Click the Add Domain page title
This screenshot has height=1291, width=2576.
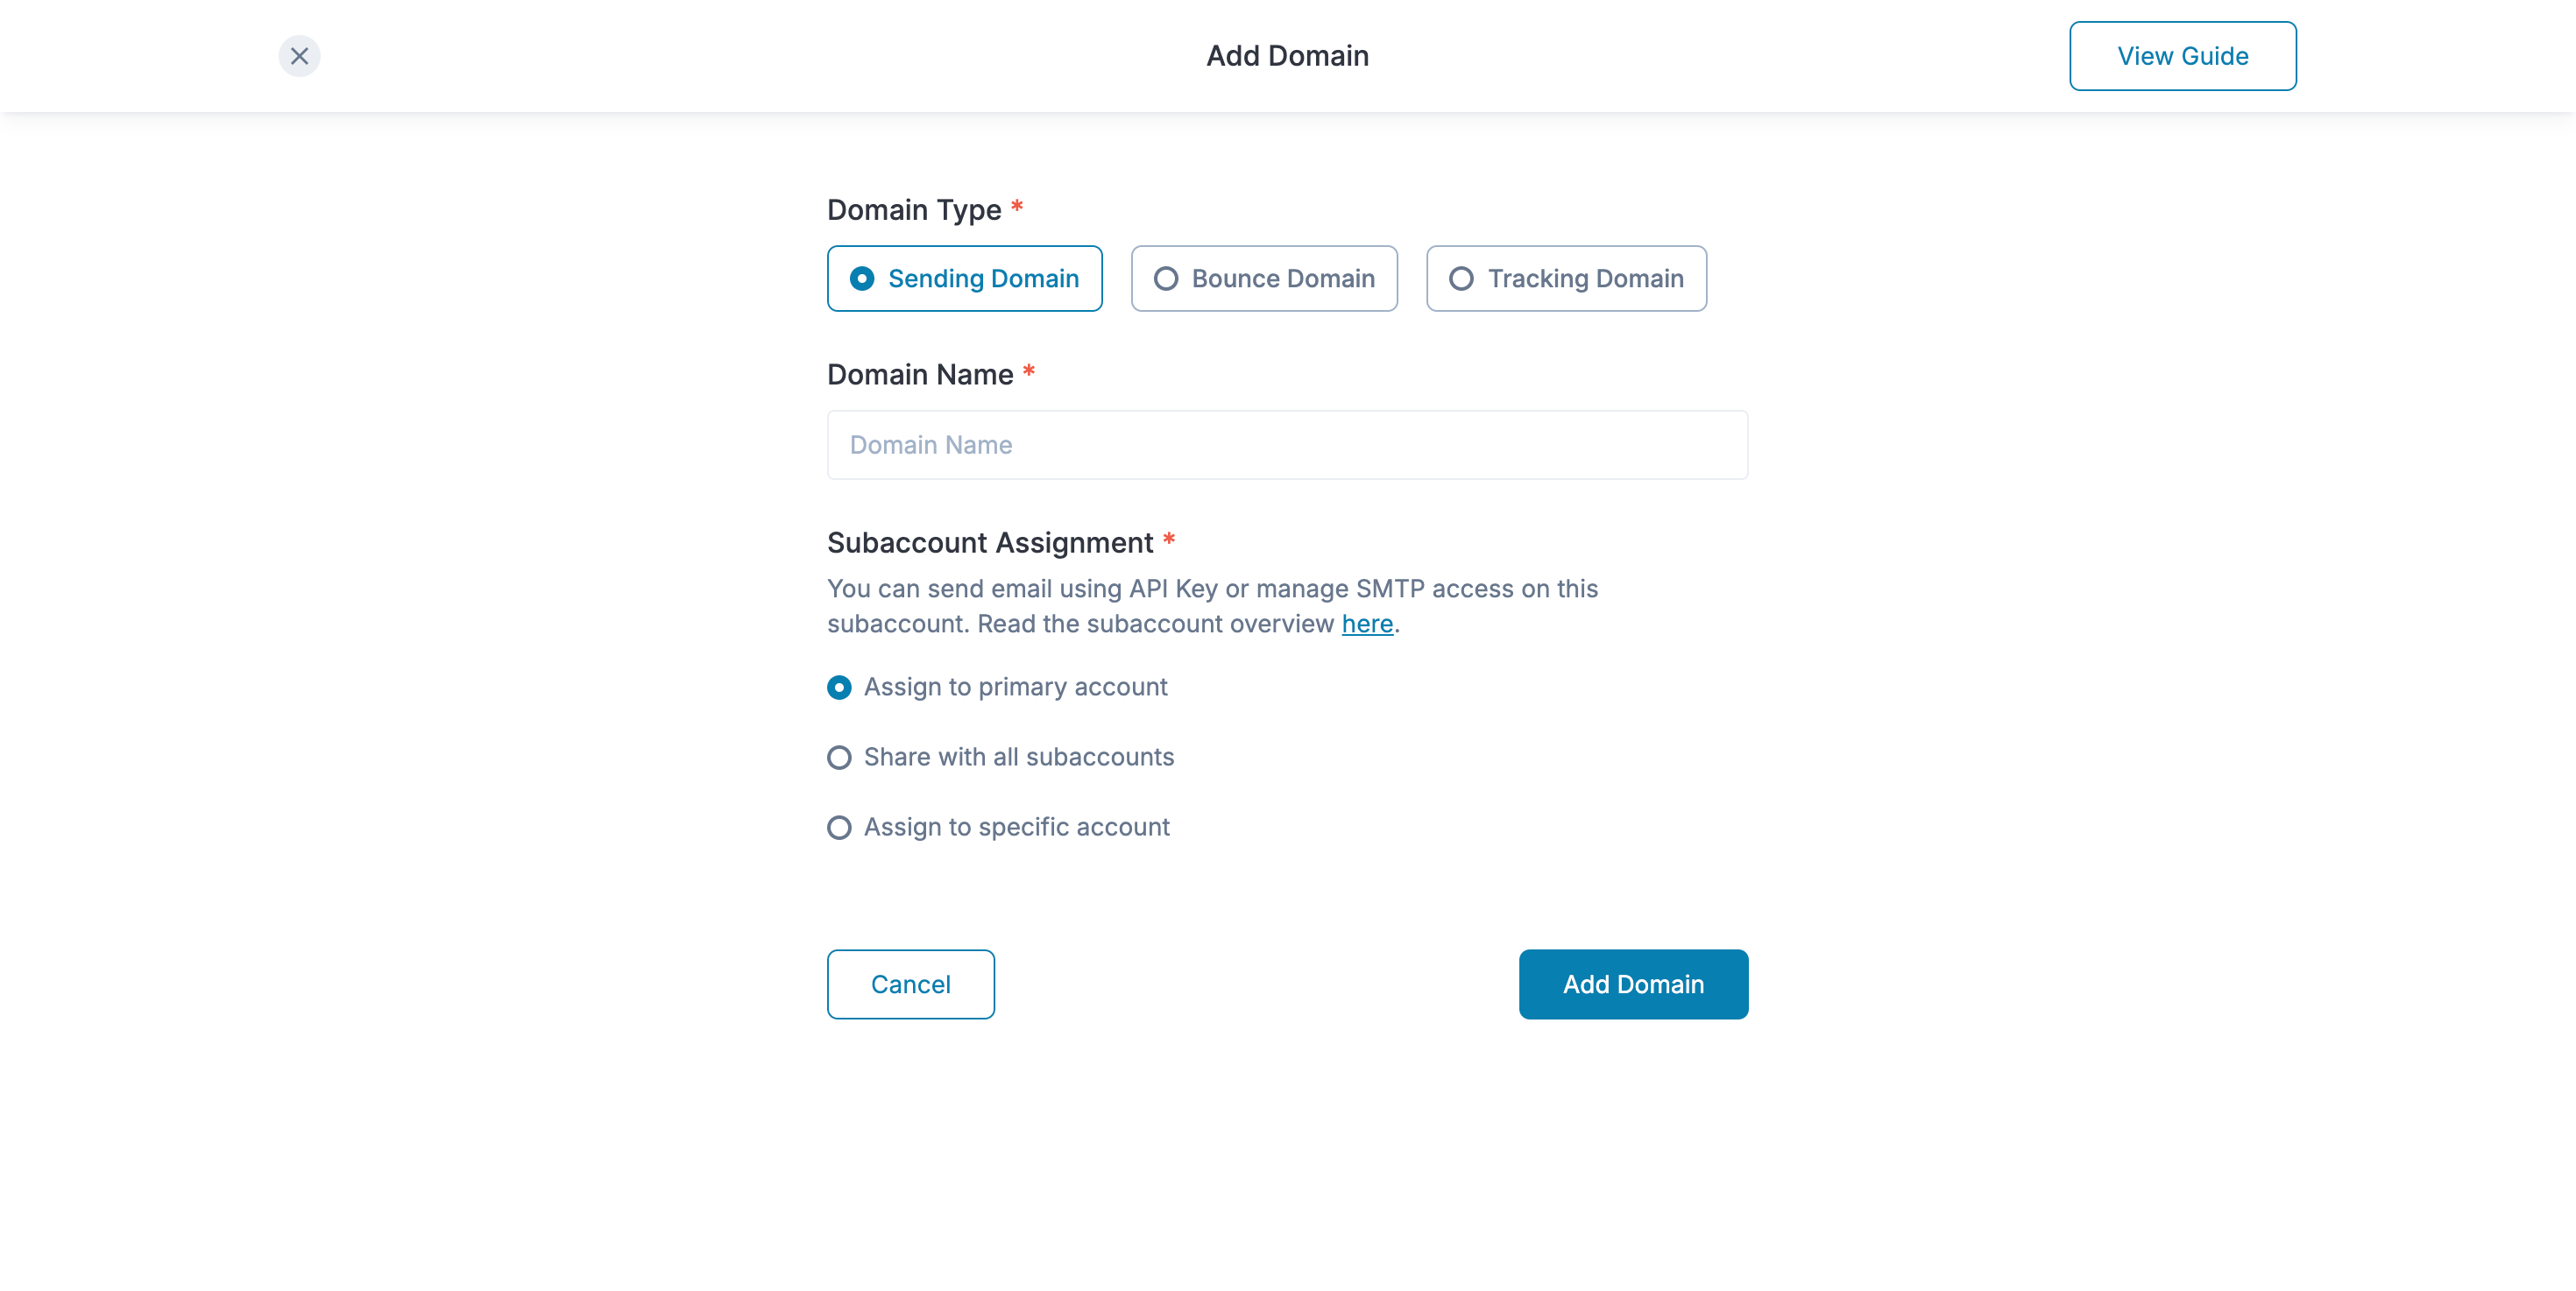(x=1287, y=56)
